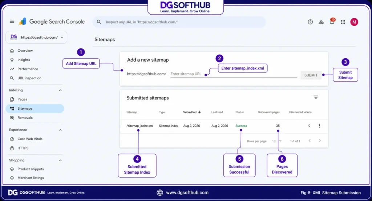Go to previous page of sitemaps
Image resolution: width=372 pixels, height=201 pixels.
coord(310,141)
